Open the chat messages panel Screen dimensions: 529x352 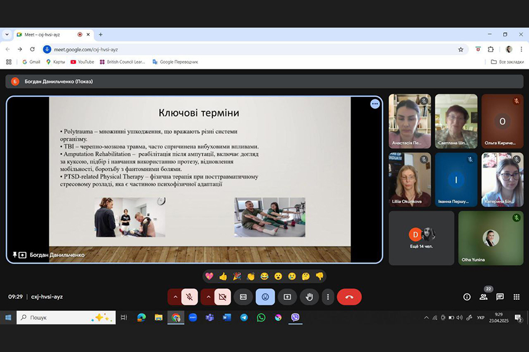pos(500,297)
